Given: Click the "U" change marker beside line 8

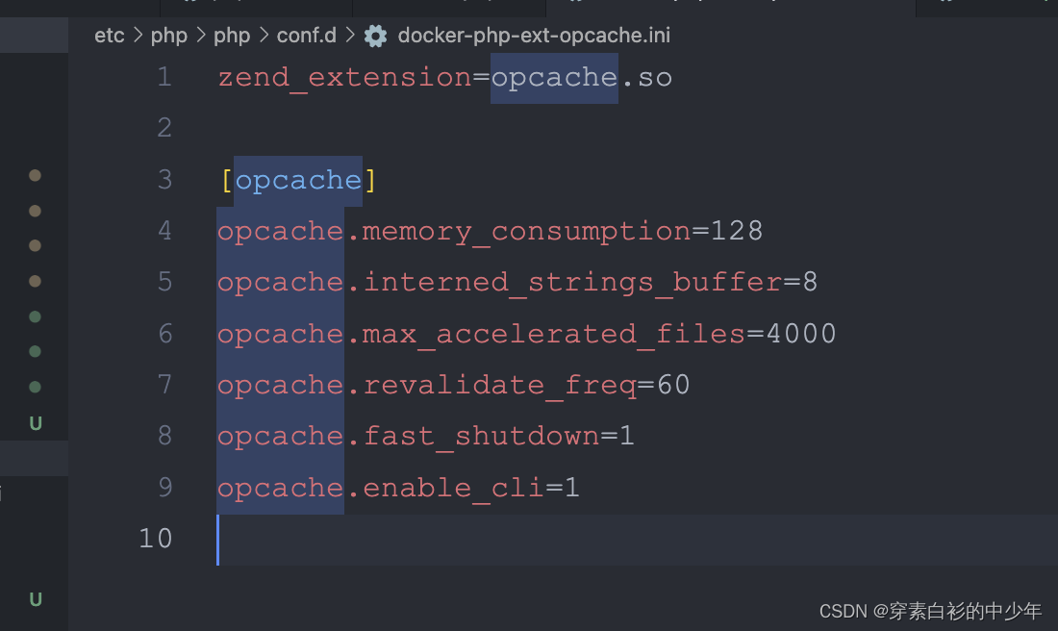Looking at the screenshot, I should [x=35, y=422].
